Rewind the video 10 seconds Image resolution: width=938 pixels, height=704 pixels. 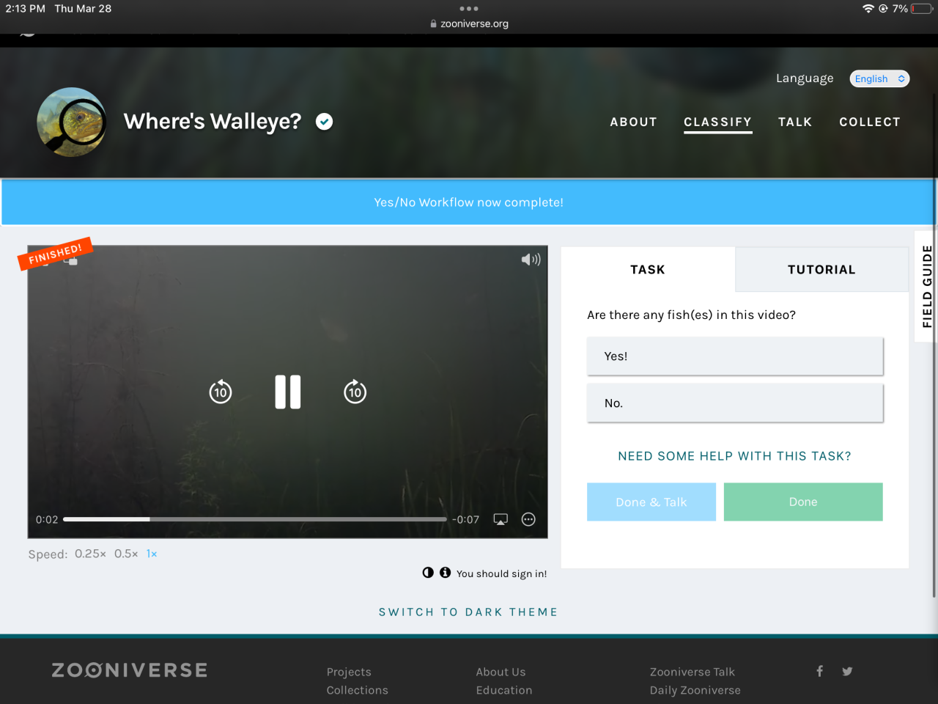tap(221, 392)
